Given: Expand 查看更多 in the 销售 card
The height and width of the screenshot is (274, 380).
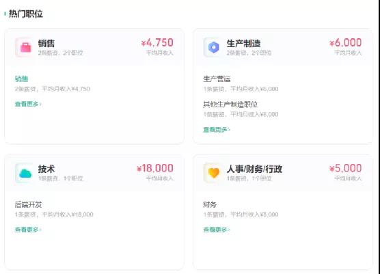Looking at the screenshot, I should [x=28, y=104].
